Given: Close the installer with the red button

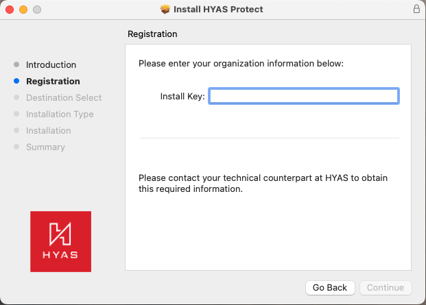Looking at the screenshot, I should (10, 10).
